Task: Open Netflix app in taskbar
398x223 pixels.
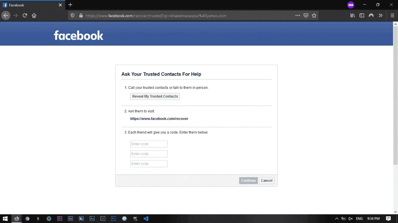Action: [x=38, y=219]
